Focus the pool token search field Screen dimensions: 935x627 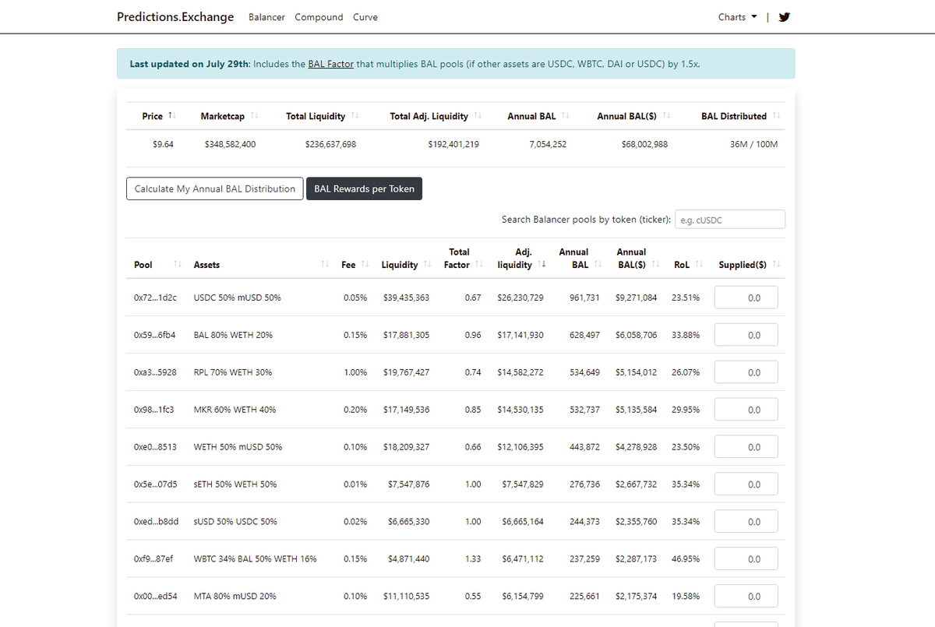pyautogui.click(x=730, y=220)
